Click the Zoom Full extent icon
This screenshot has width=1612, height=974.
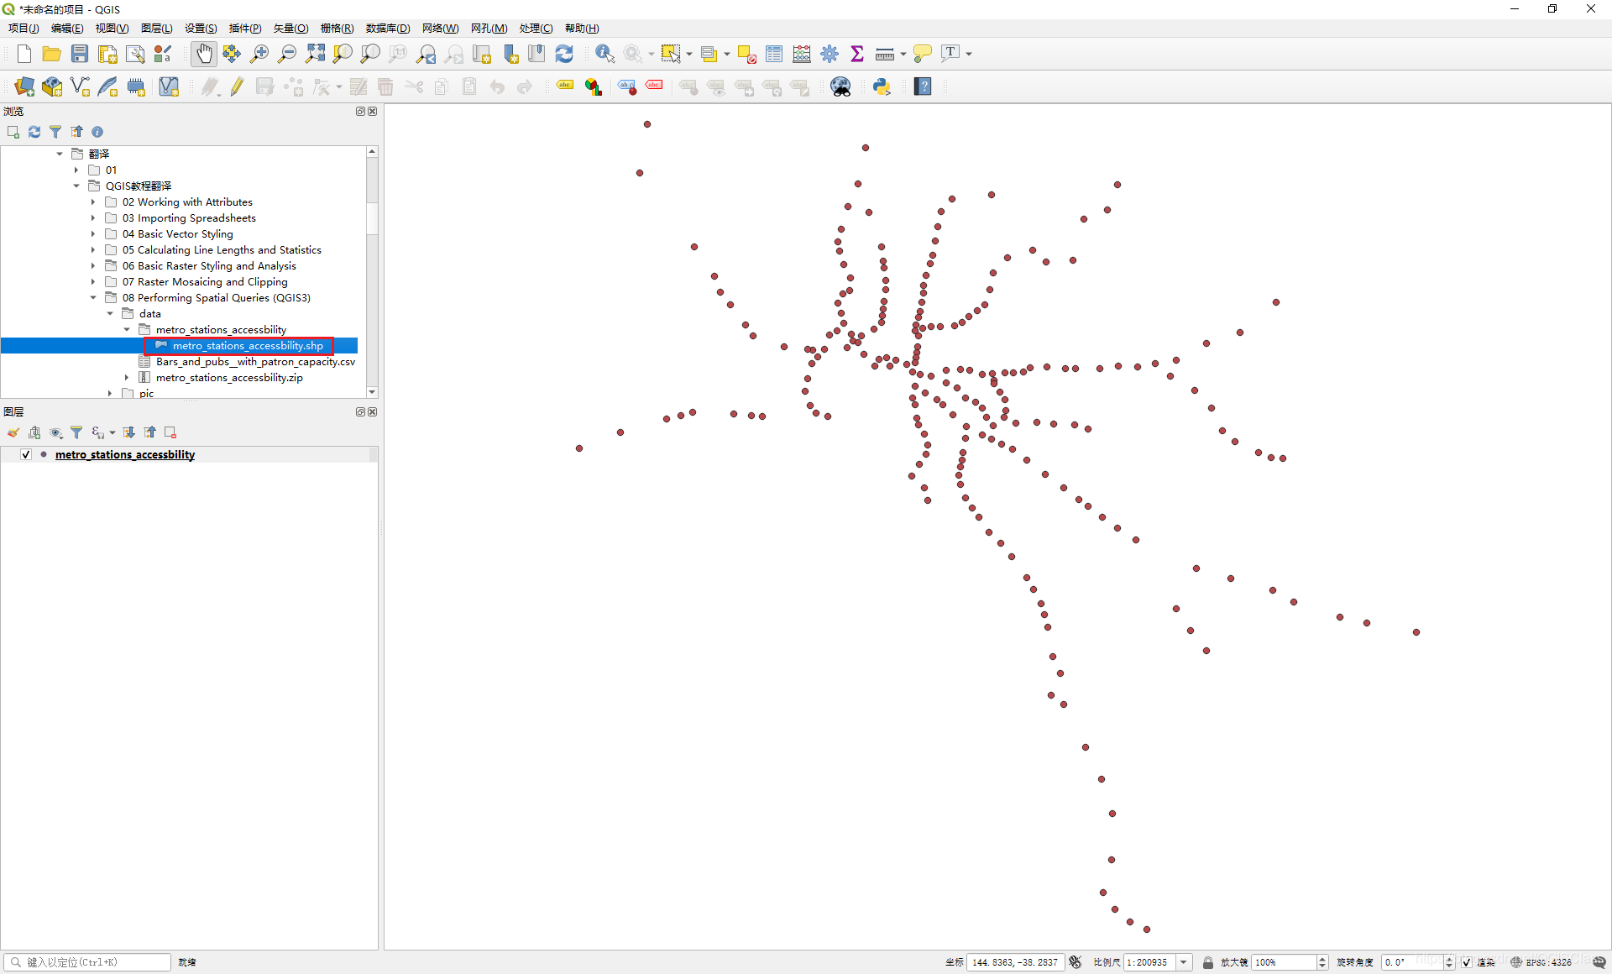pos(315,54)
